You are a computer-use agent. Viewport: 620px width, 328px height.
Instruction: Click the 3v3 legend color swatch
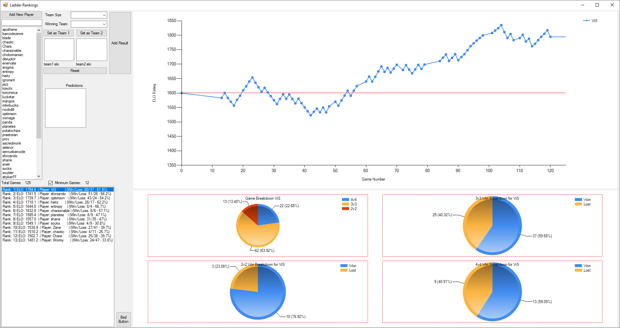[x=345, y=204]
